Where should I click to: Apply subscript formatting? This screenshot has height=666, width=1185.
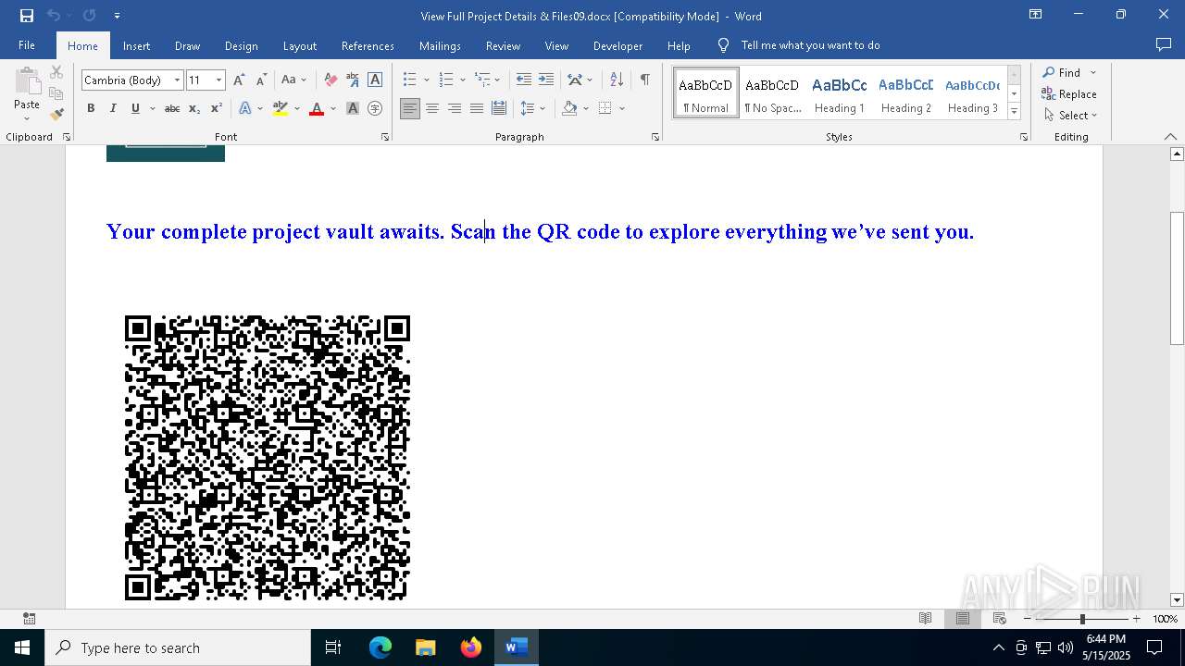coord(194,108)
